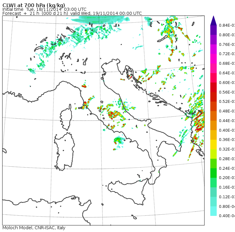Click the 0.80E-03 color scale label
Screen dimensions: 235x232
click(x=227, y=35)
